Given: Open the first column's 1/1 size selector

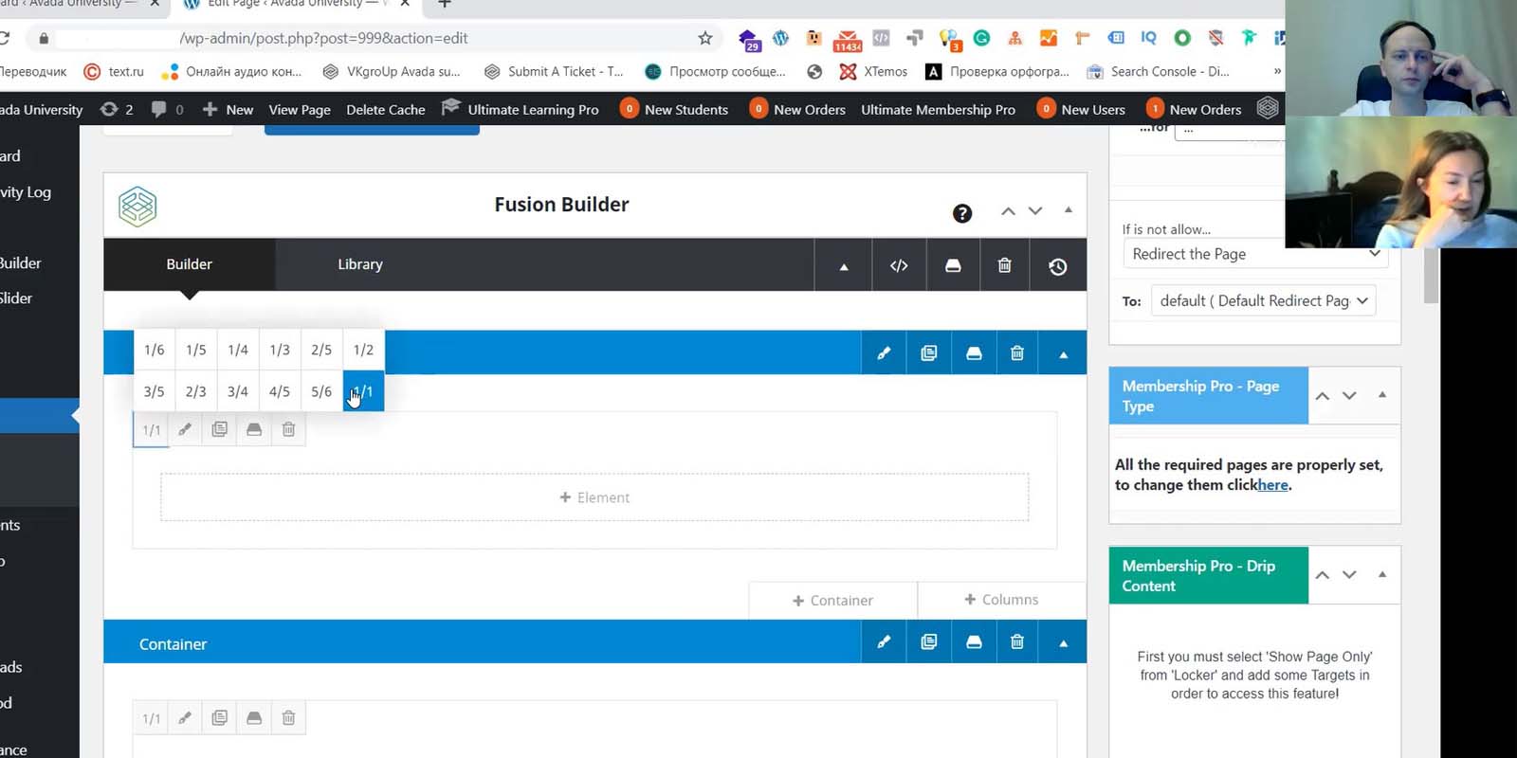Looking at the screenshot, I should (152, 429).
